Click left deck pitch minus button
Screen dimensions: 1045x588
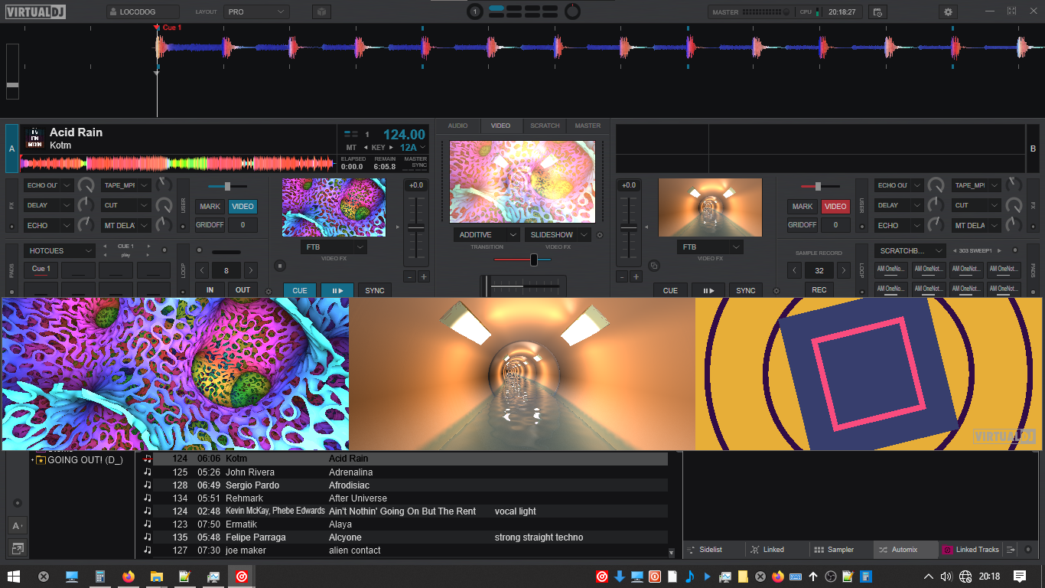(409, 276)
